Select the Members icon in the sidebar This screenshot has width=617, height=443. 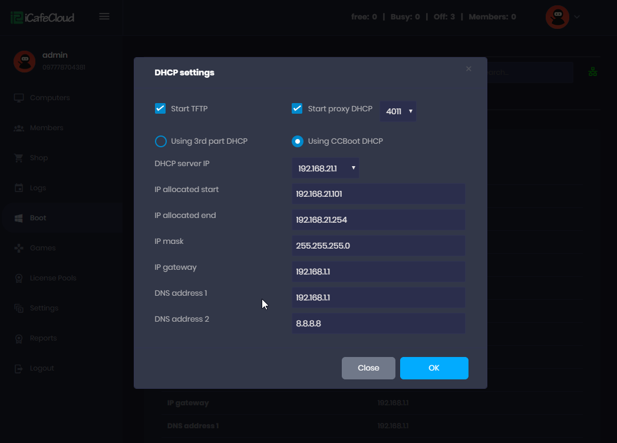click(18, 127)
